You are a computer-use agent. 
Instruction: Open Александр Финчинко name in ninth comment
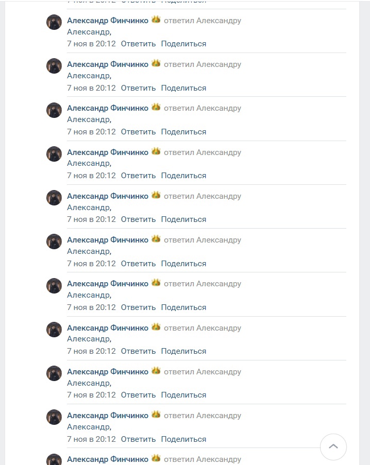click(x=108, y=372)
